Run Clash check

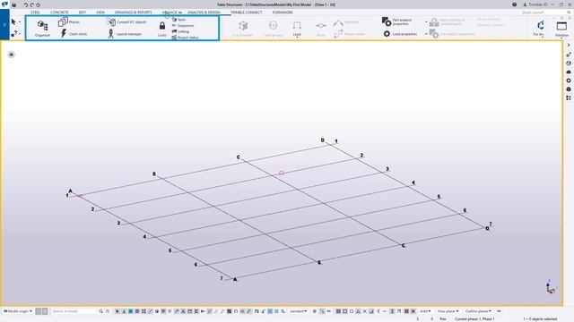pos(74,34)
